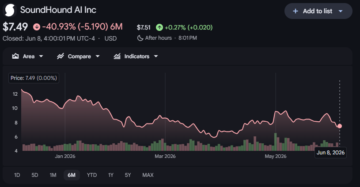This screenshot has height=187, width=360.
Task: Select the 5Y time range tab
Action: click(x=128, y=175)
